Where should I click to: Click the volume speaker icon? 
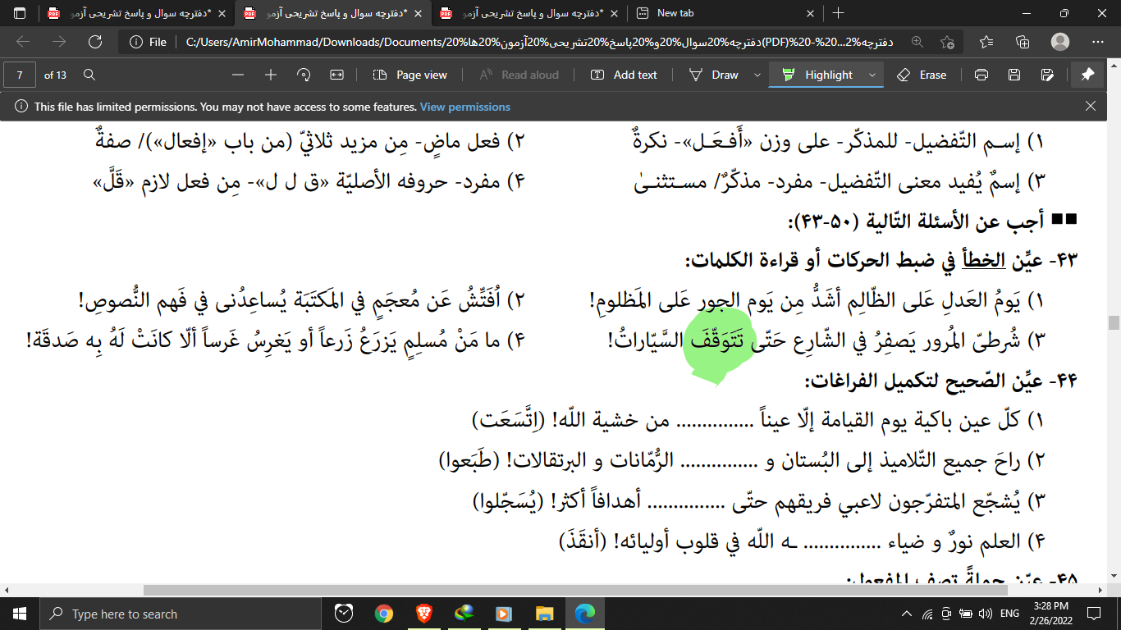point(986,614)
